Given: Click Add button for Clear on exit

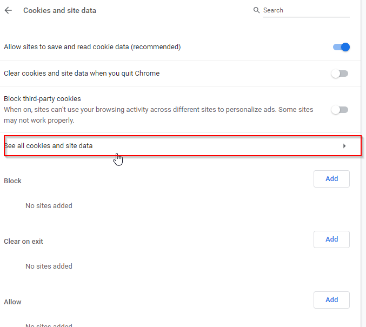Looking at the screenshot, I should (x=331, y=239).
